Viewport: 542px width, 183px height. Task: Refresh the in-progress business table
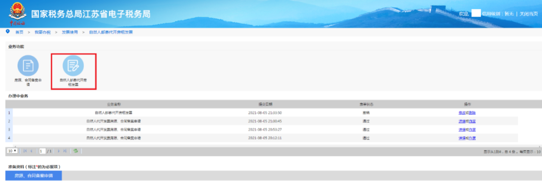pos(76,151)
